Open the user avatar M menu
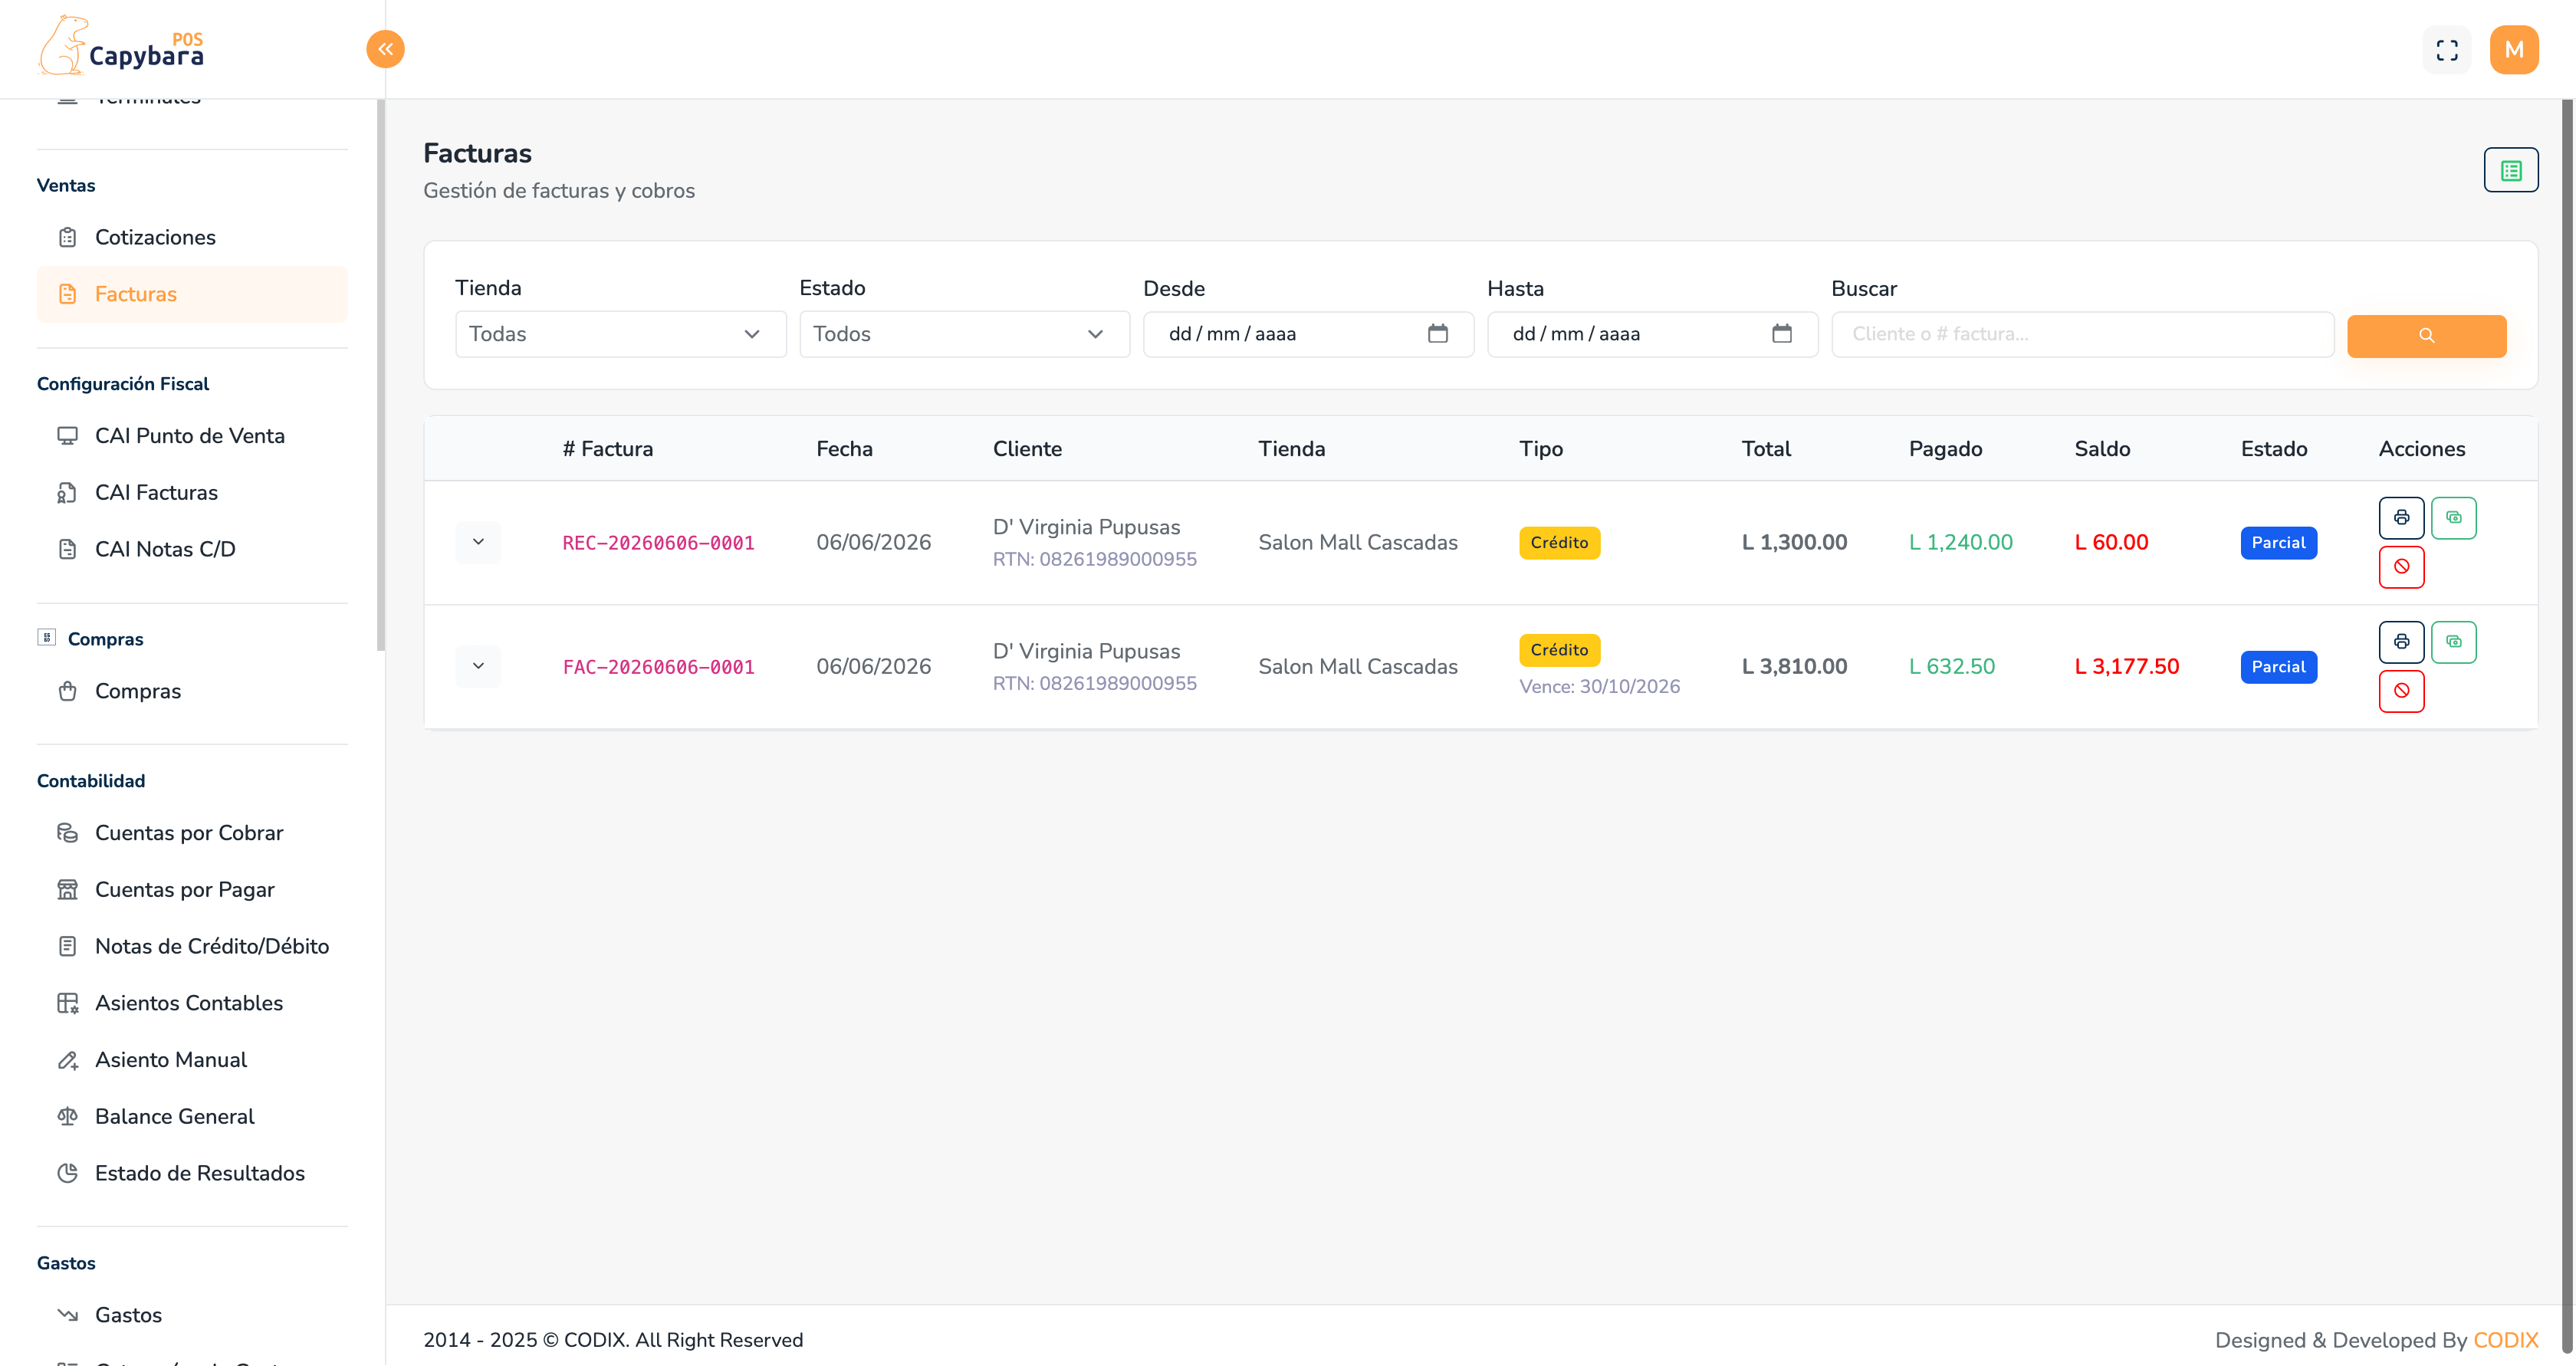The height and width of the screenshot is (1366, 2576). pos(2513,50)
